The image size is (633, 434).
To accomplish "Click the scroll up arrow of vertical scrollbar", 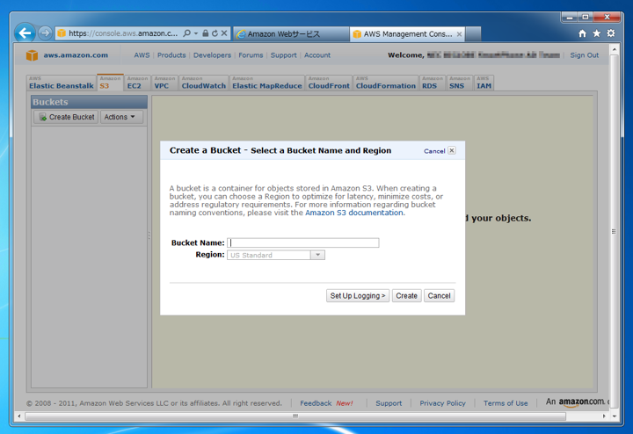I will click(x=614, y=49).
